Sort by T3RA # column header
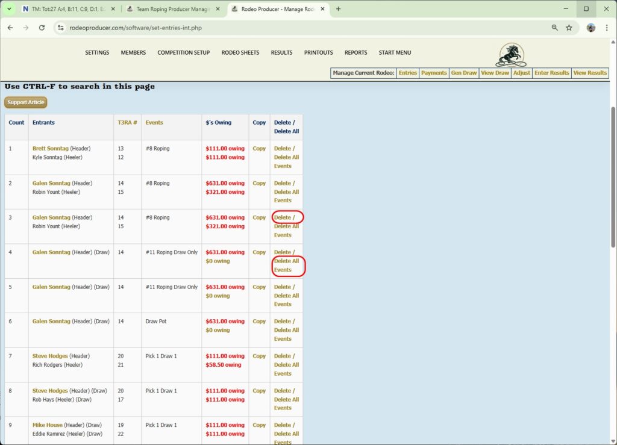 [128, 123]
